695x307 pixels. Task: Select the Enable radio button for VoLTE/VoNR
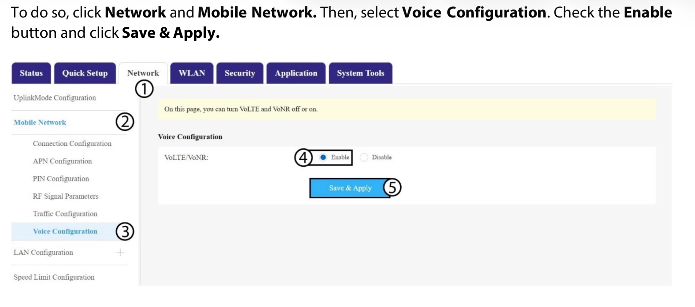pyautogui.click(x=323, y=157)
